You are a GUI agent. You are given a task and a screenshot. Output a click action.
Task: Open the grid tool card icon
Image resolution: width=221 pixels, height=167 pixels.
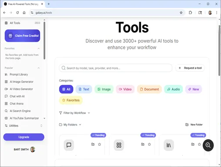[x=119, y=145]
